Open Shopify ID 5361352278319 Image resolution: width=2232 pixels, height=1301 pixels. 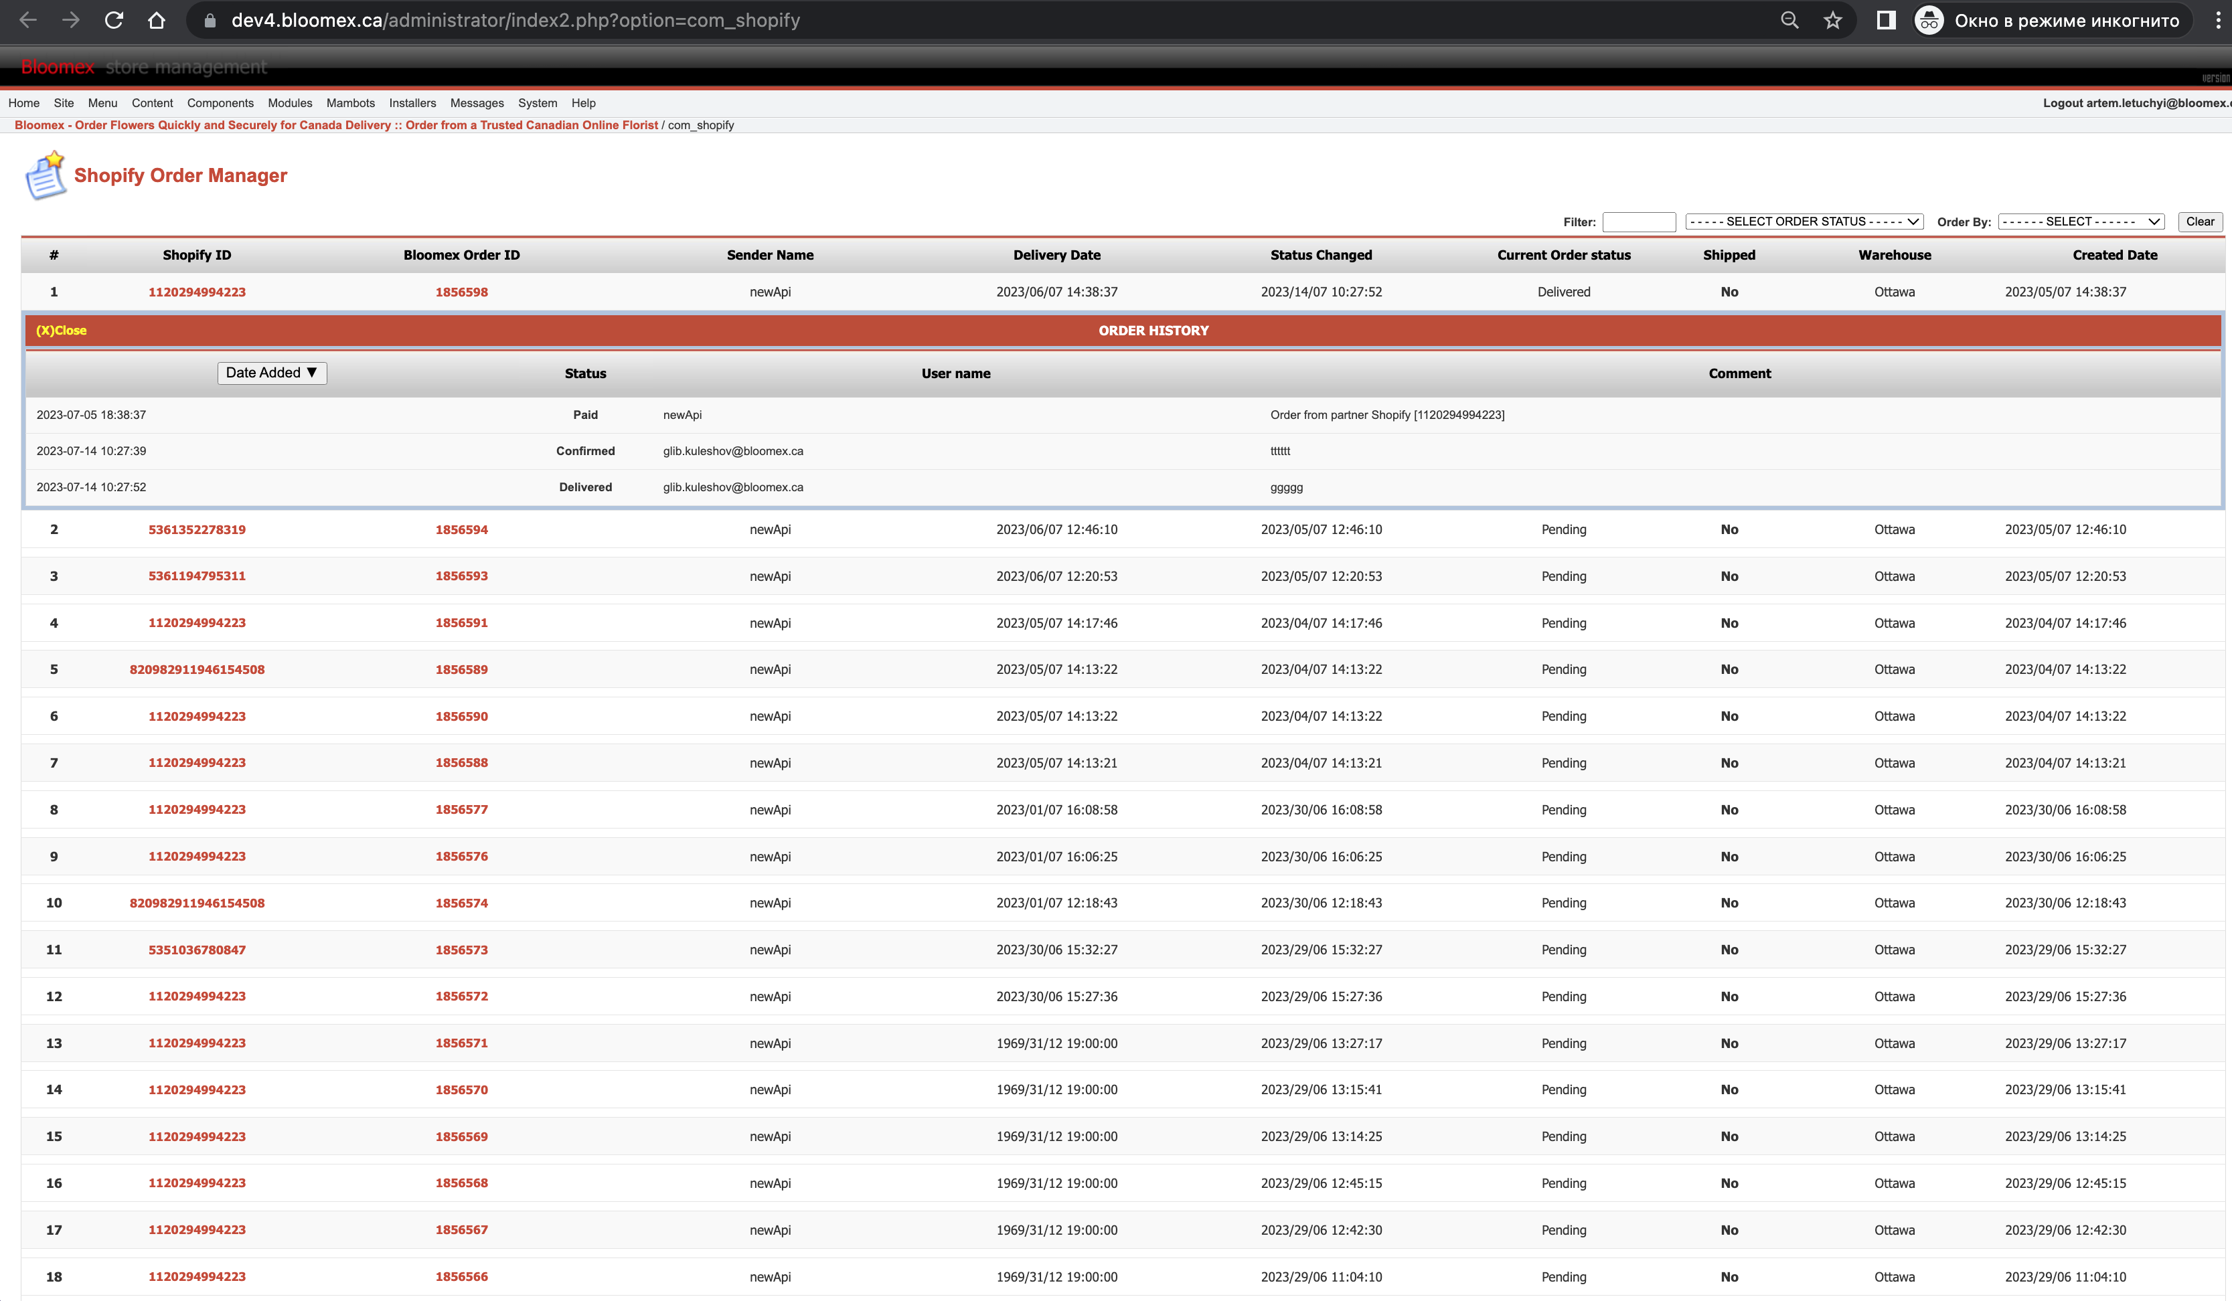197,529
